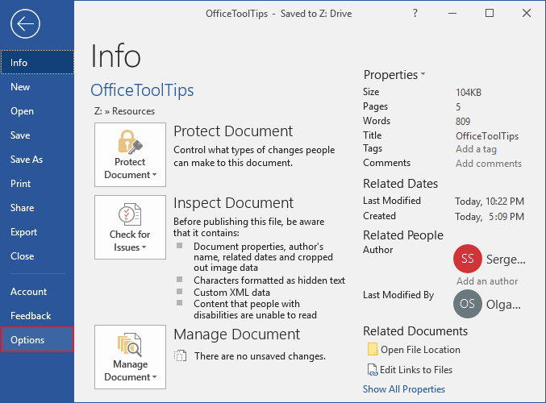
Task: Click Open File Location link
Action: [x=420, y=350]
